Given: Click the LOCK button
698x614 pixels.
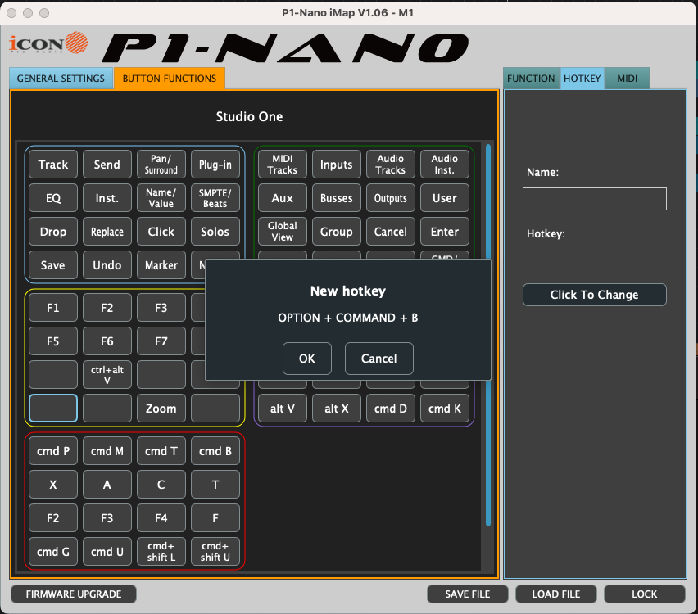Looking at the screenshot, I should [x=644, y=594].
